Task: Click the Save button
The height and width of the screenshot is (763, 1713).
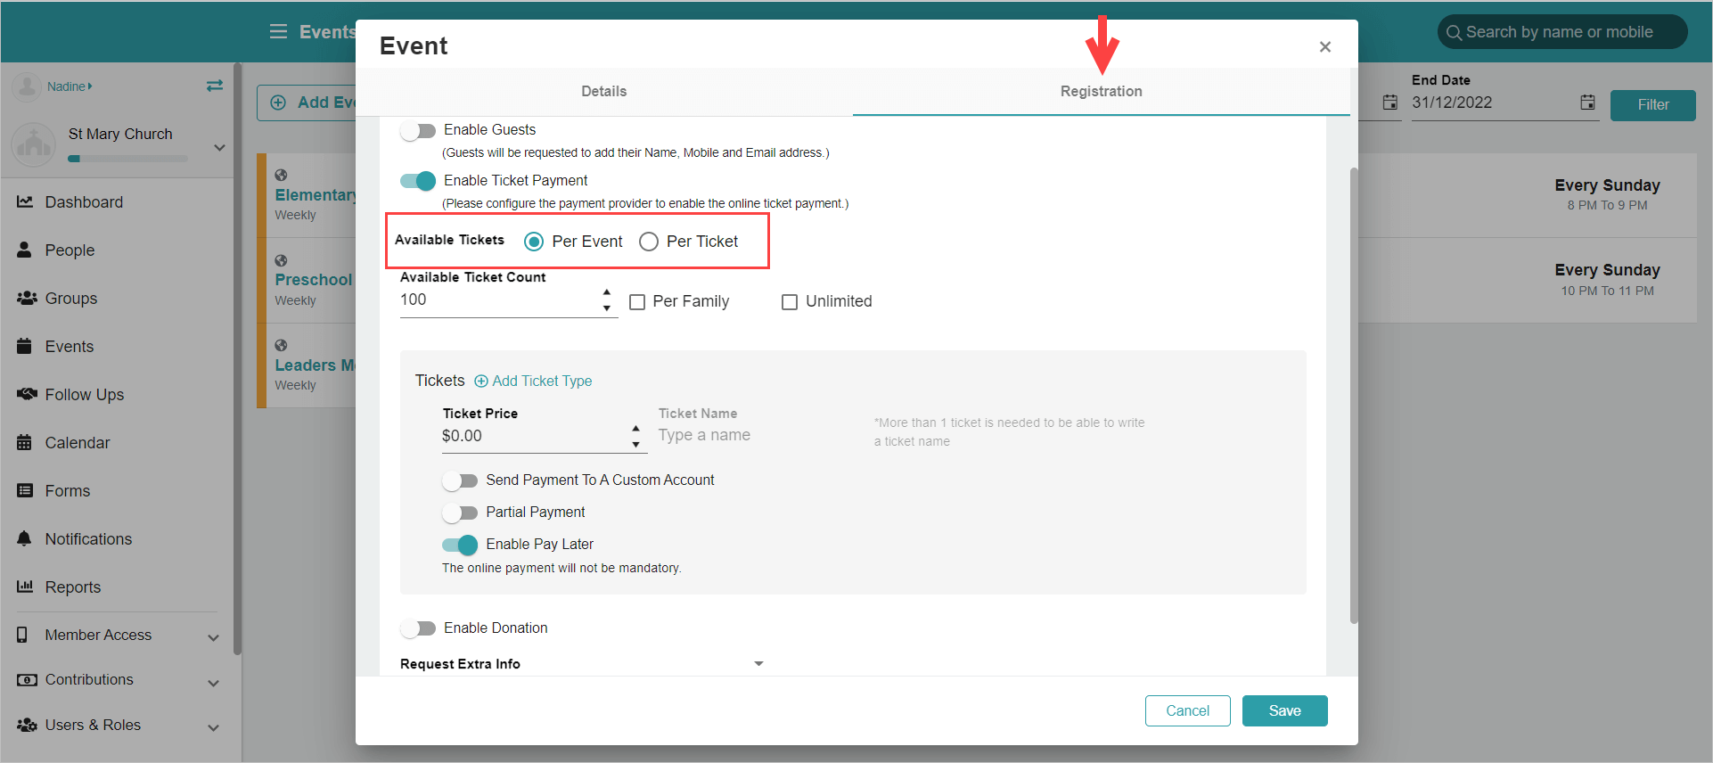Action: coord(1285,710)
